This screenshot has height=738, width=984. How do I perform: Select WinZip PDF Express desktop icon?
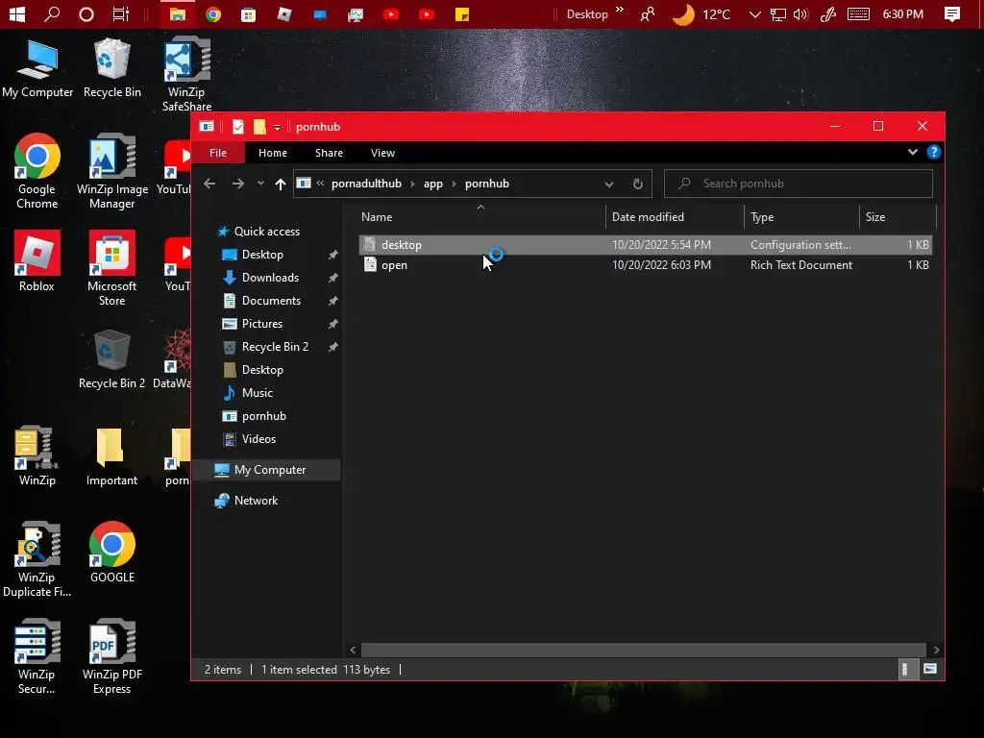click(x=112, y=656)
